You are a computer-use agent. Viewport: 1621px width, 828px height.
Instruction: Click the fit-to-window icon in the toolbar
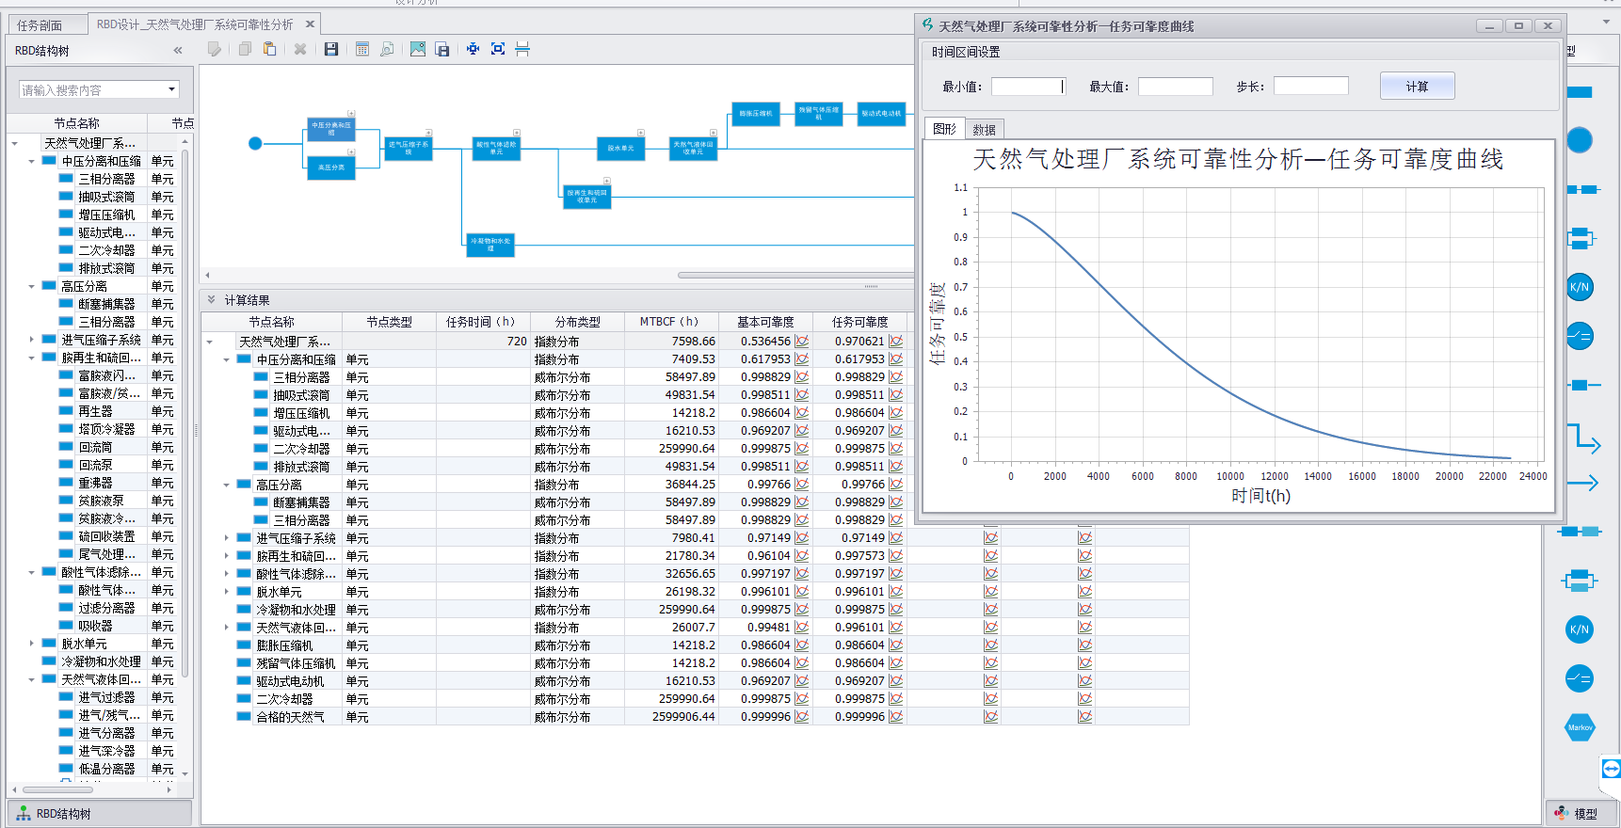coord(498,49)
